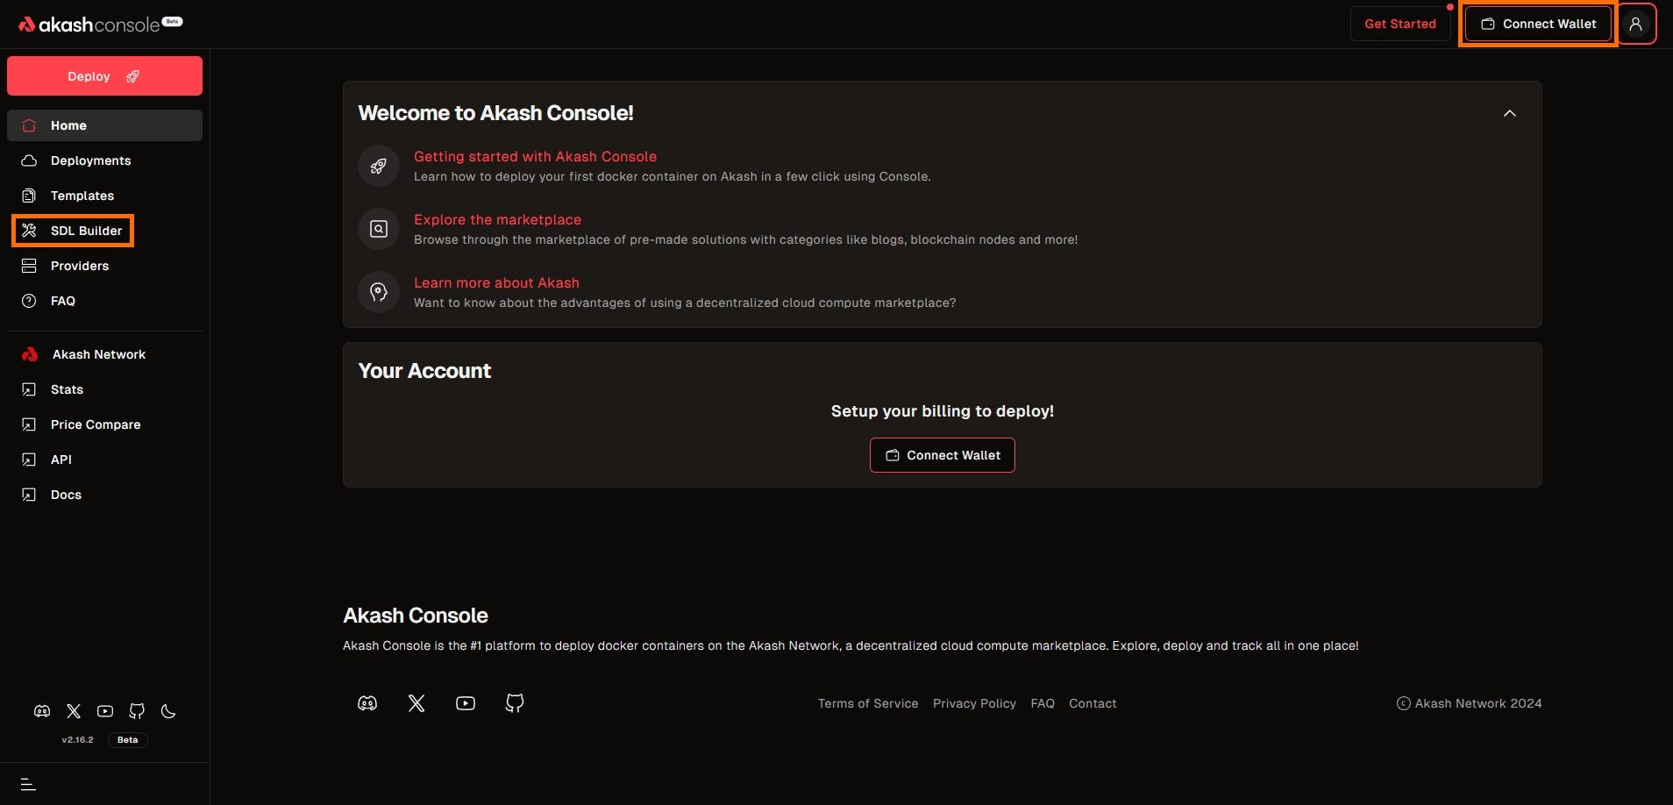Open the FAQ link in the footer
Image resolution: width=1673 pixels, height=805 pixels.
(1043, 703)
